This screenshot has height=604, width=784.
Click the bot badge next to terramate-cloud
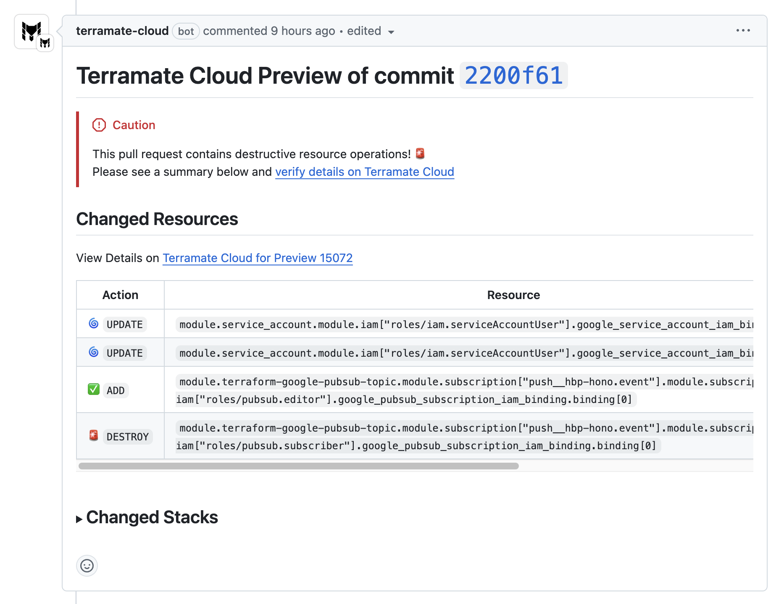pos(185,31)
